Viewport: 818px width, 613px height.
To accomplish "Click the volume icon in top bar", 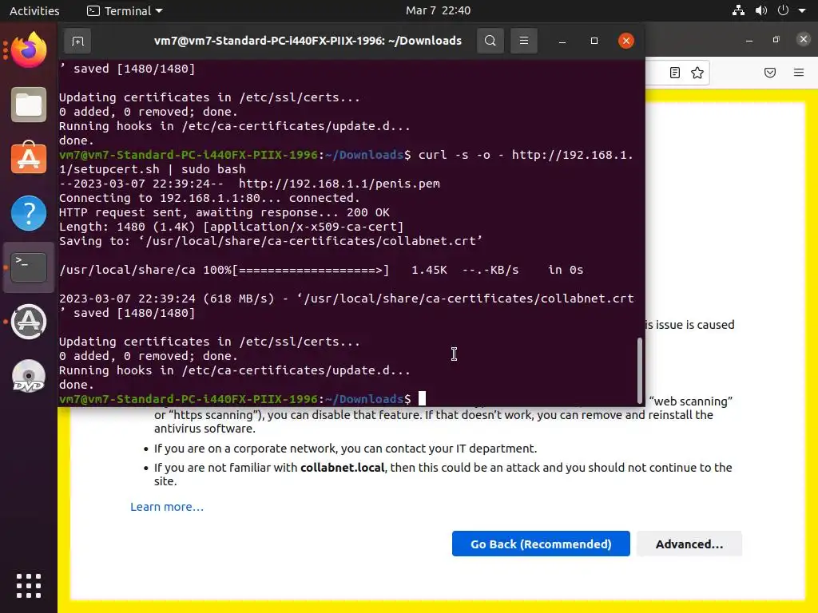I will (x=761, y=10).
